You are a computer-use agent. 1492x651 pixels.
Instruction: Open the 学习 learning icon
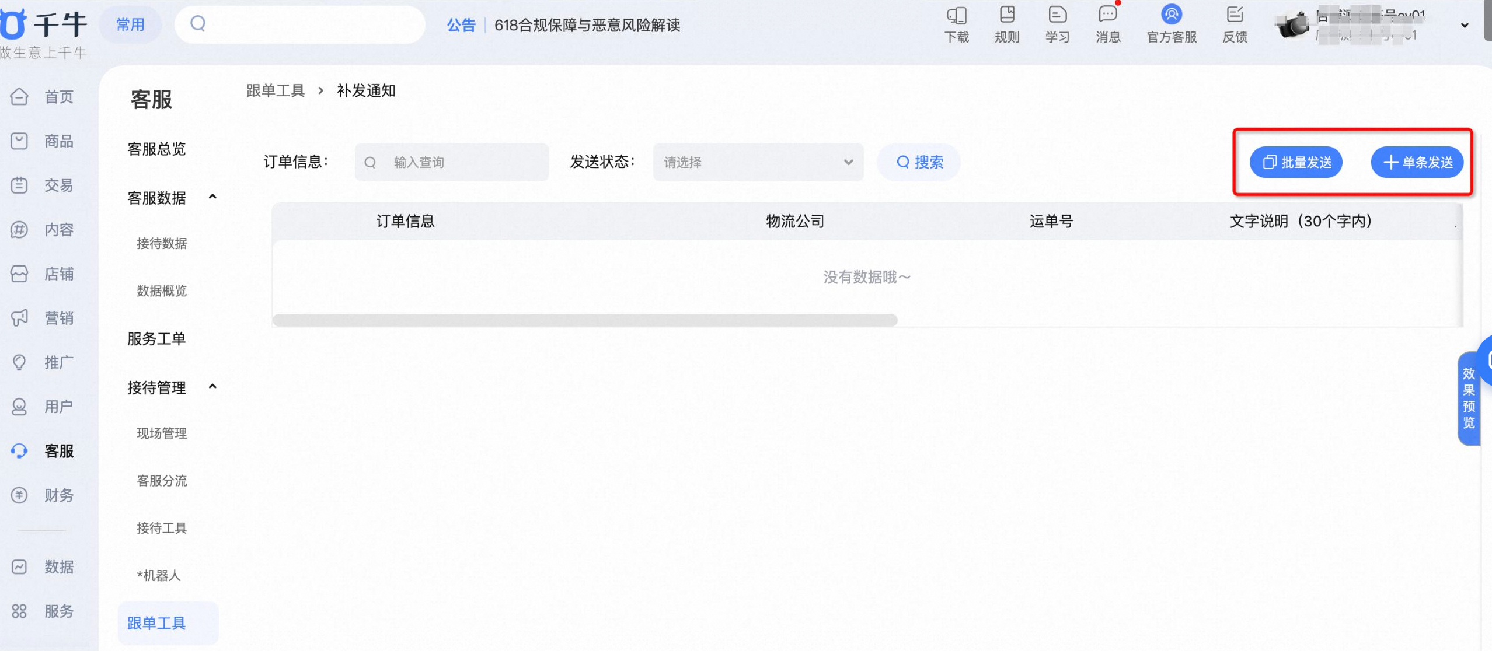pyautogui.click(x=1057, y=15)
